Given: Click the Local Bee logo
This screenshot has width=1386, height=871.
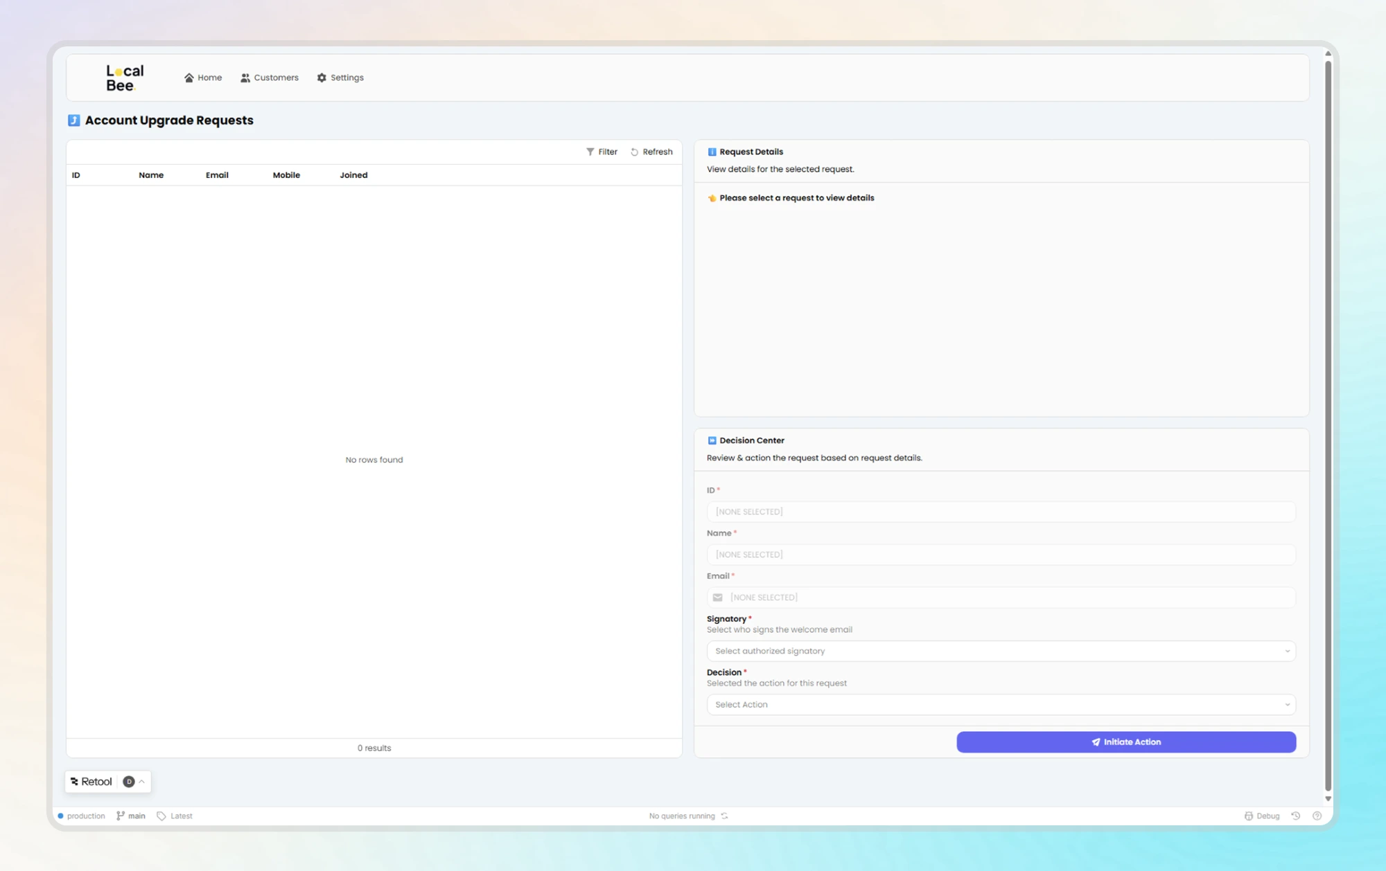Looking at the screenshot, I should click(x=125, y=78).
